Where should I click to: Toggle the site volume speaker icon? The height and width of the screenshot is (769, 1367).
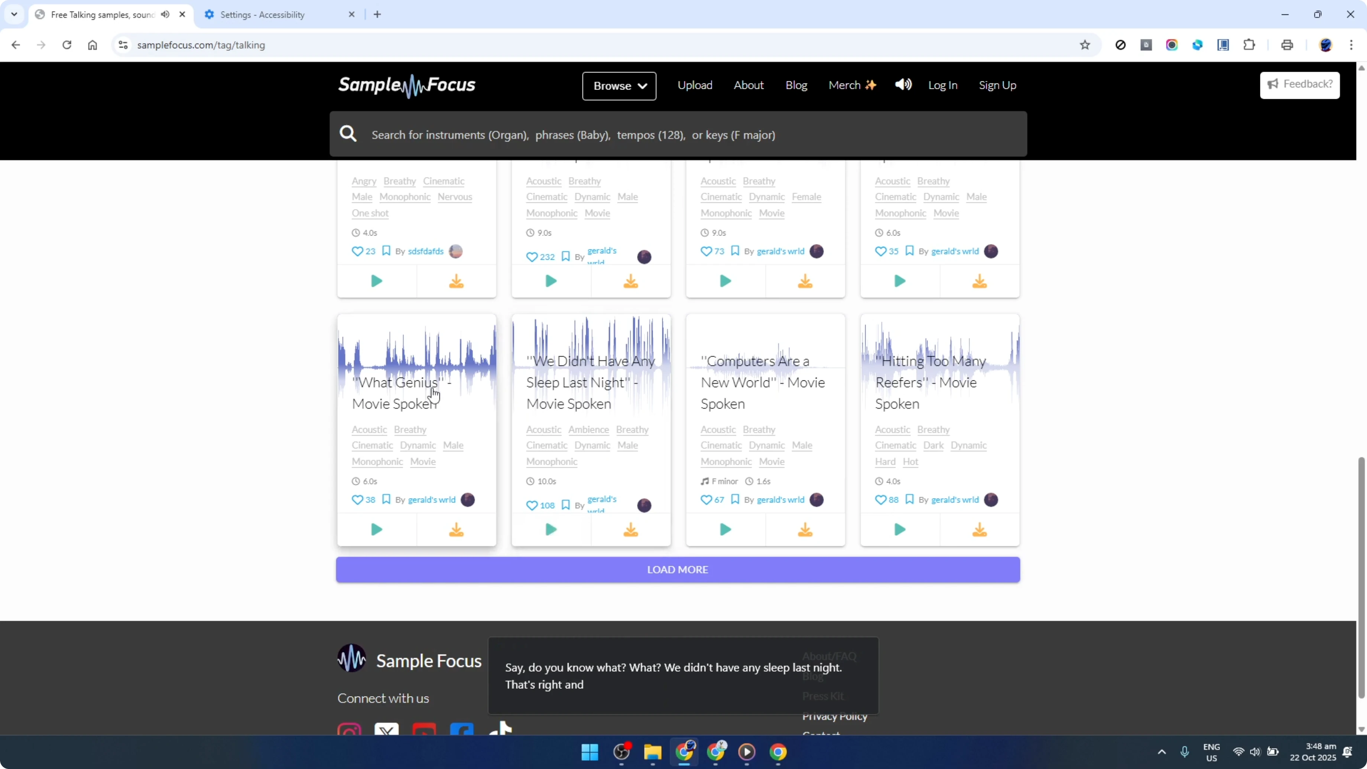click(903, 85)
